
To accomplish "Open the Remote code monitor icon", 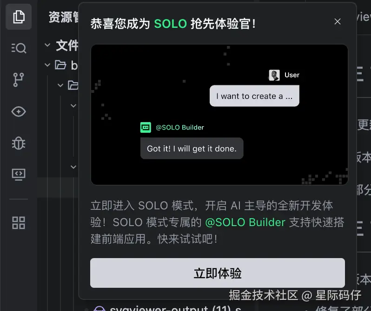I will [x=19, y=175].
